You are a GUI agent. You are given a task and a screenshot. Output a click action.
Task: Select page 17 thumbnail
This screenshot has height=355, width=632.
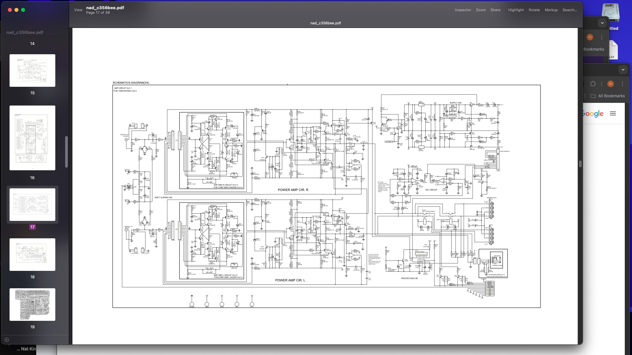coord(32,204)
